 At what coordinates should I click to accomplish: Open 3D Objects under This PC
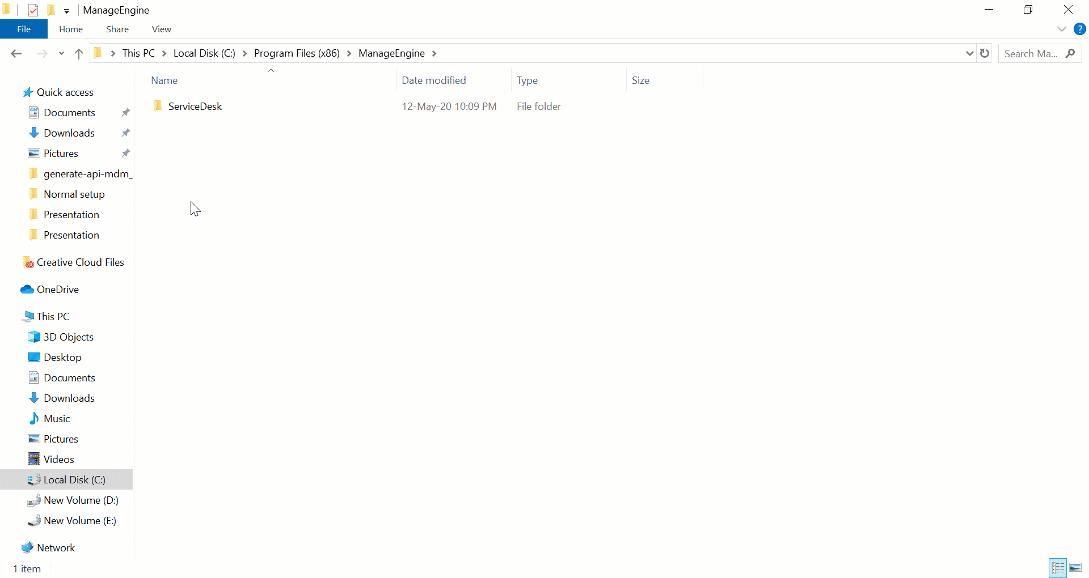click(69, 337)
